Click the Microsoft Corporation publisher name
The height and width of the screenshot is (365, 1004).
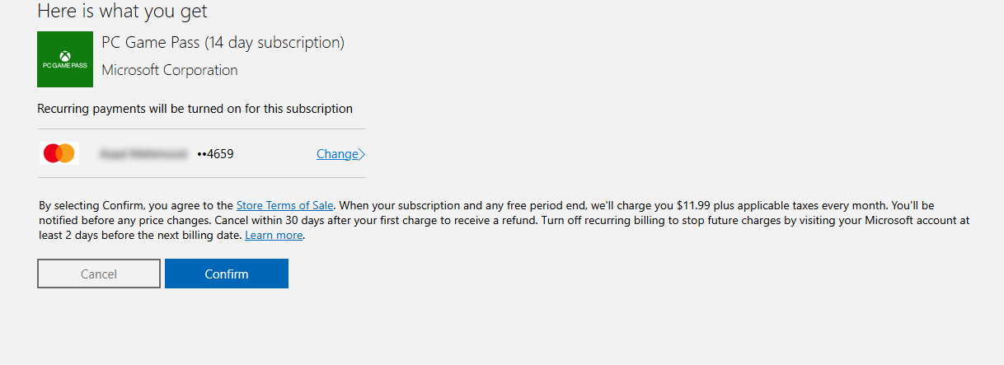(169, 70)
